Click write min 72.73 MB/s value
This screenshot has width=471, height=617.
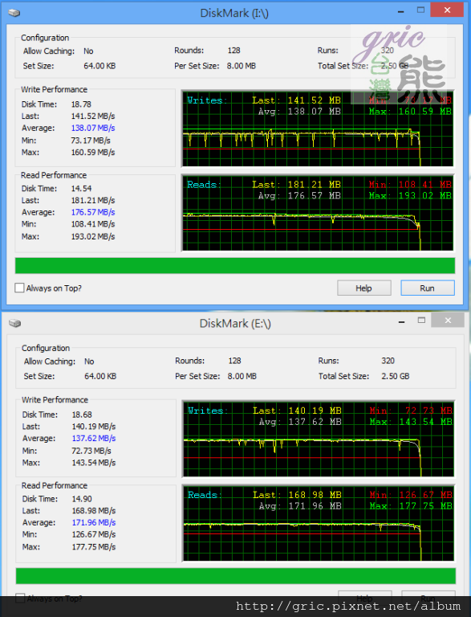coord(91,451)
